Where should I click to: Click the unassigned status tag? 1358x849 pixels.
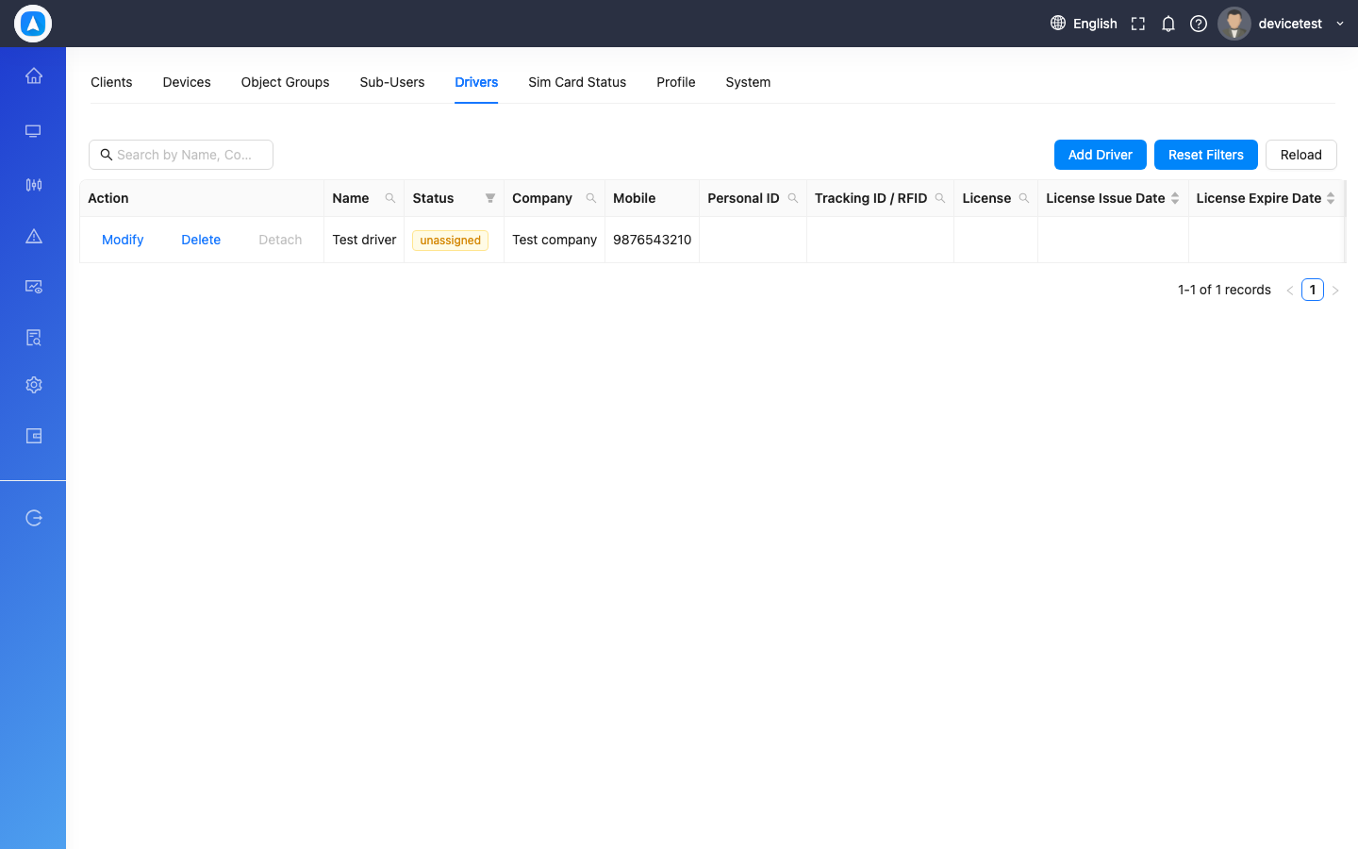point(451,241)
